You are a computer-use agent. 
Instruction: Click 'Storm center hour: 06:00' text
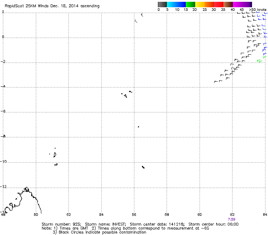click(x=213, y=224)
